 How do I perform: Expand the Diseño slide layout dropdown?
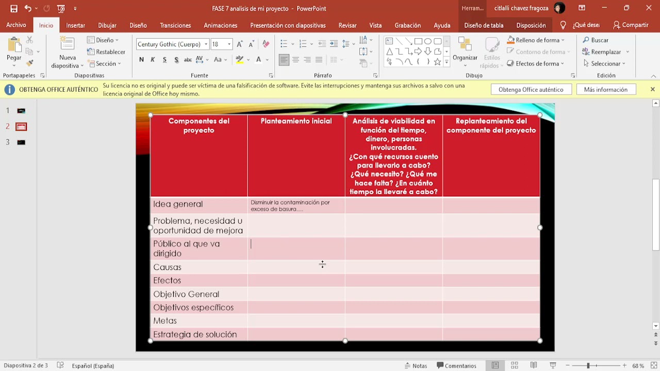tap(103, 40)
